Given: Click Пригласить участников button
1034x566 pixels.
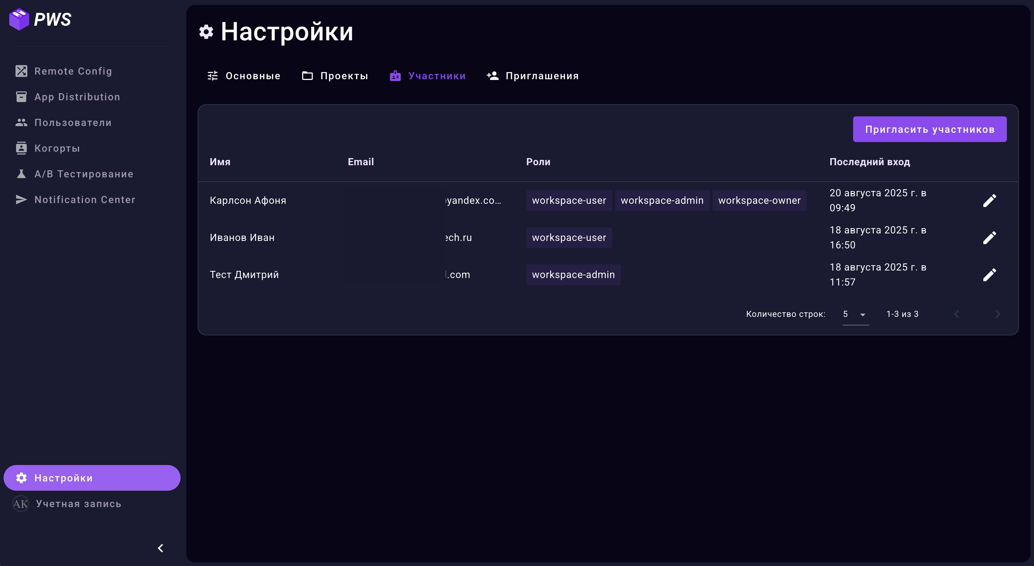Looking at the screenshot, I should point(929,129).
